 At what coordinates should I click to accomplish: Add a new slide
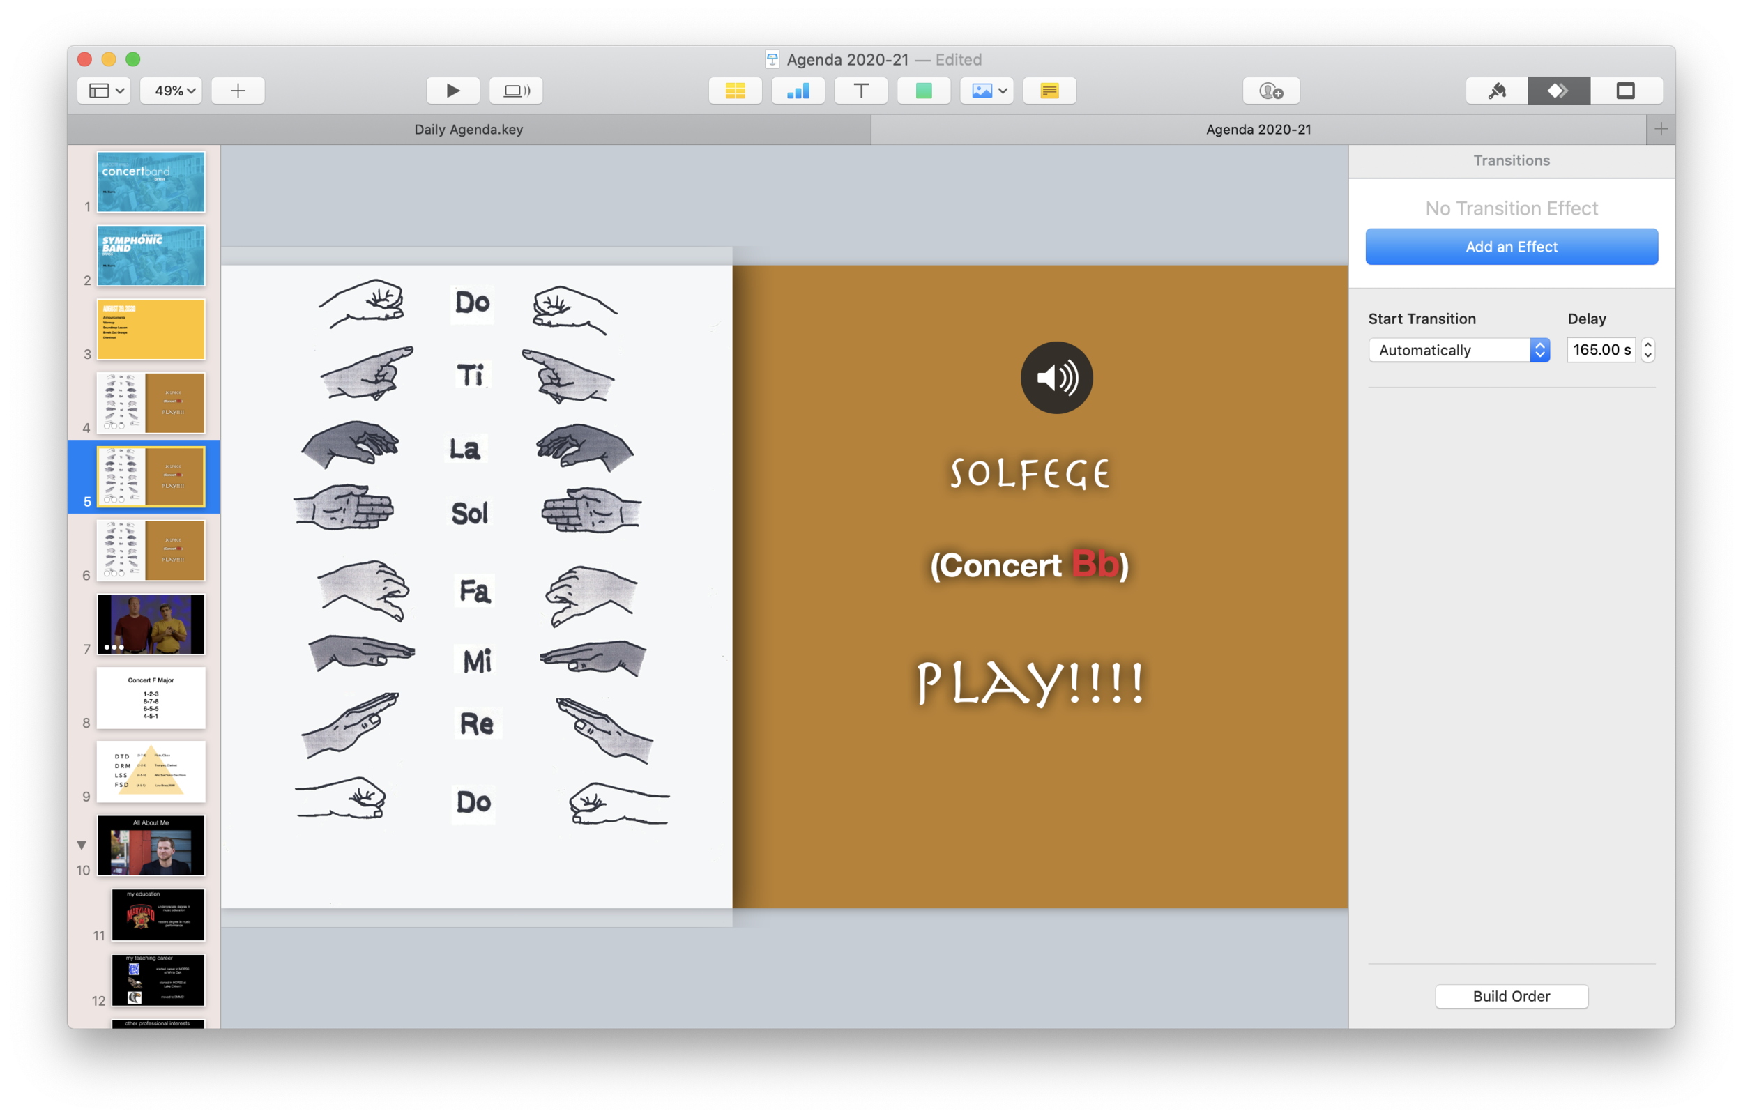tap(238, 91)
